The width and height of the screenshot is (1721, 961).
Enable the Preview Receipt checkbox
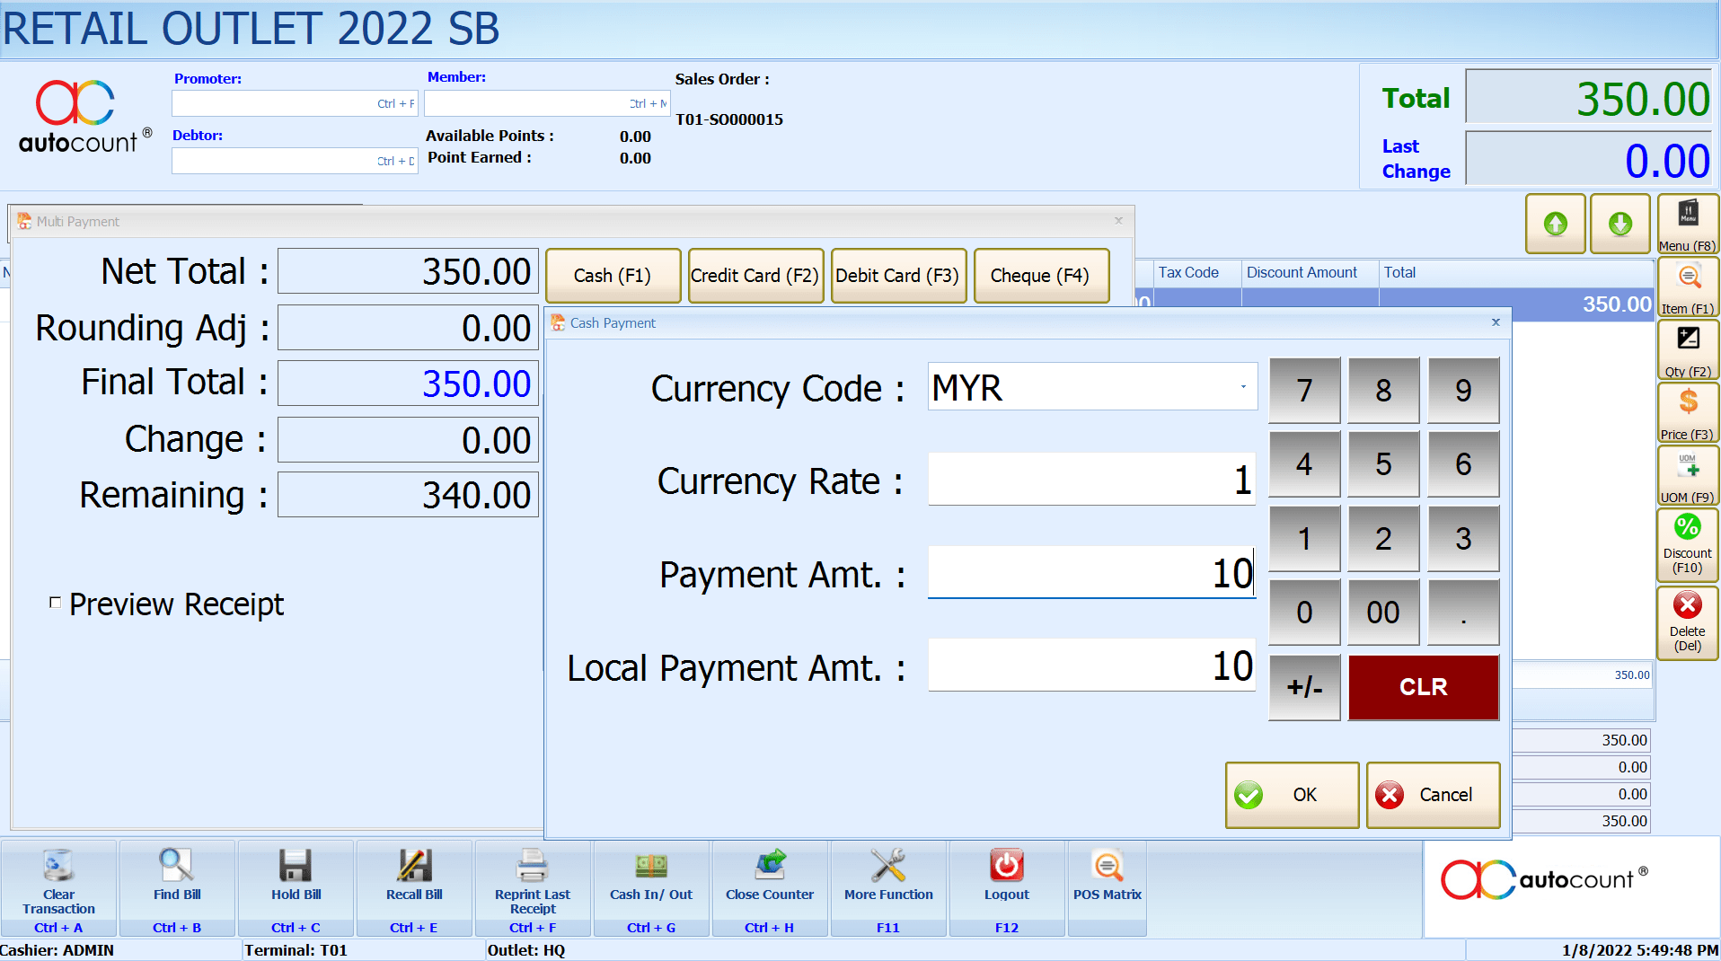point(56,603)
